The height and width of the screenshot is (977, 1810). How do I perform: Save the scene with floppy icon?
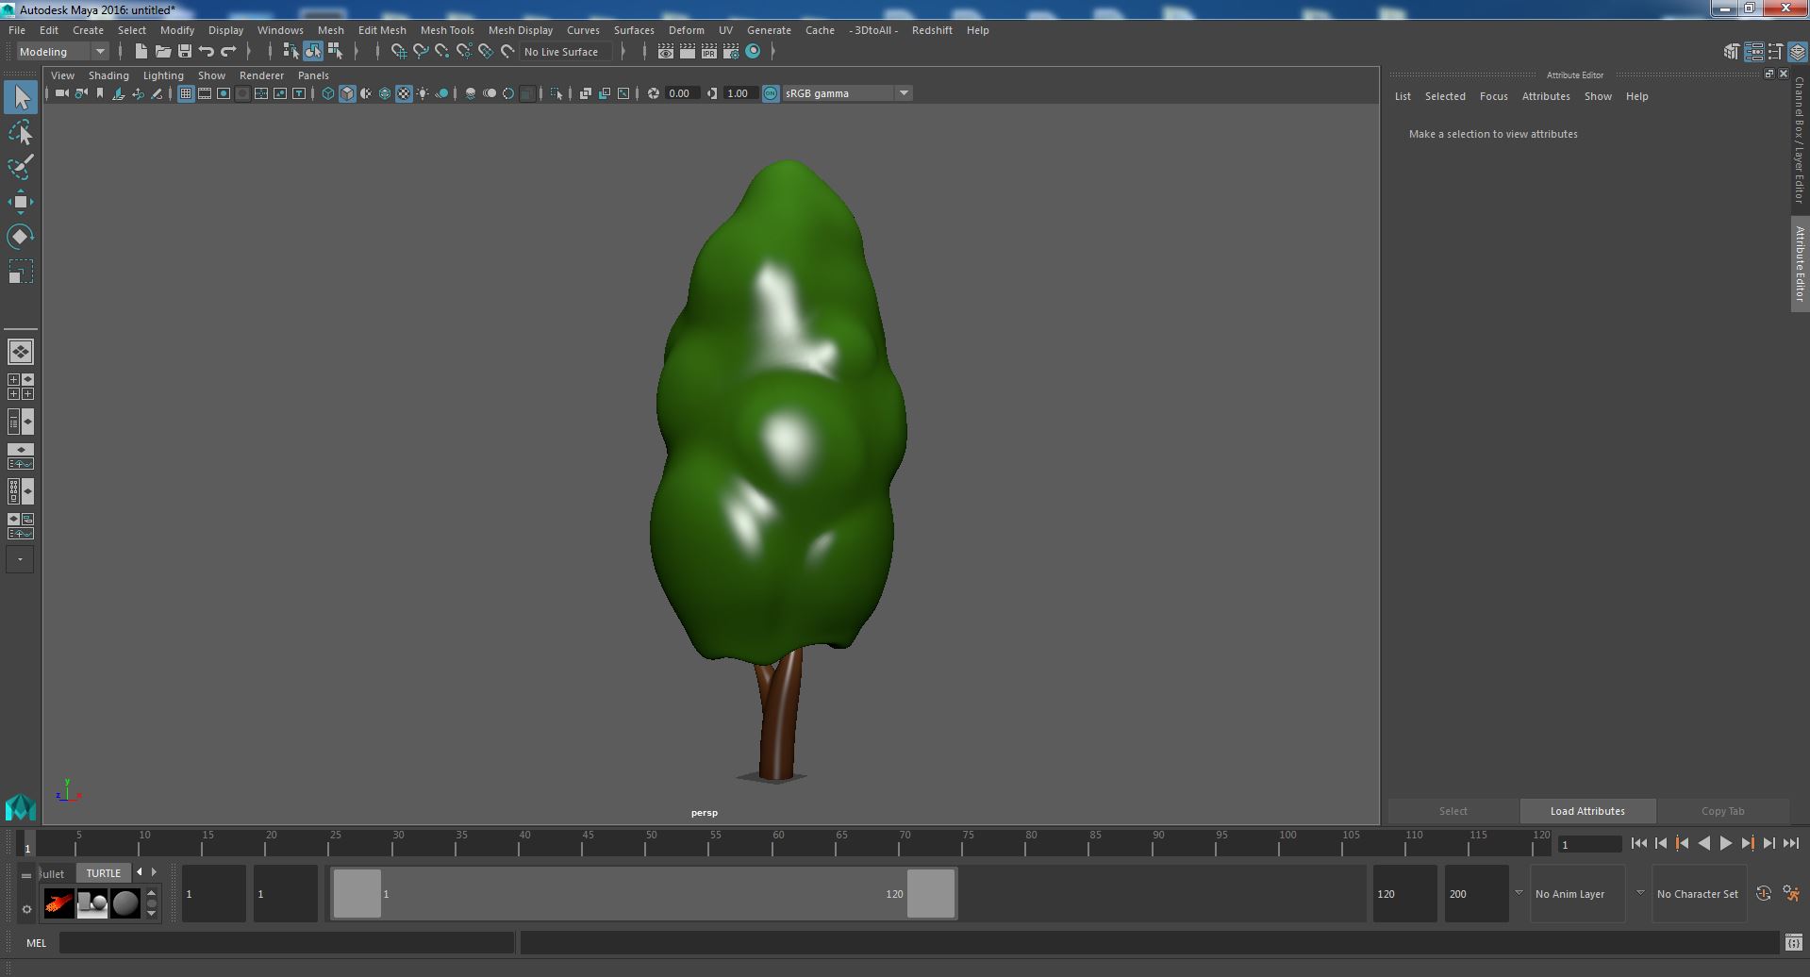click(x=185, y=52)
